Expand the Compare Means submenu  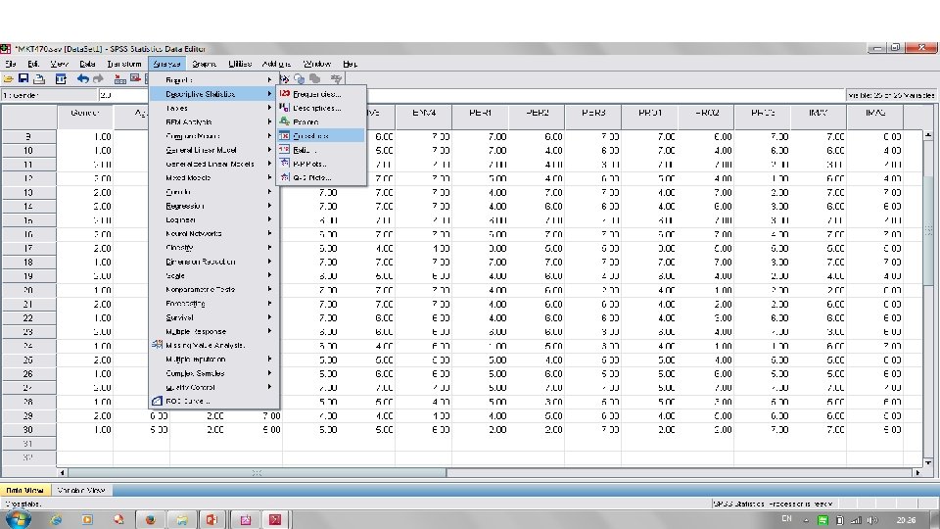point(213,135)
